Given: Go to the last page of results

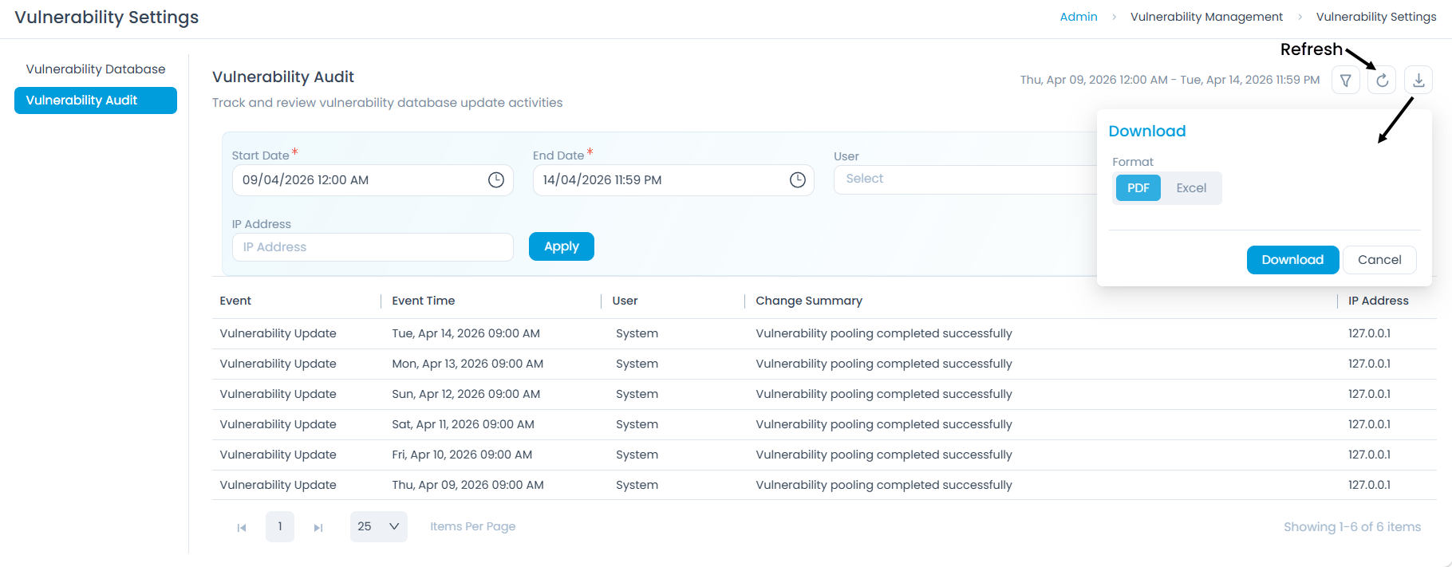Looking at the screenshot, I should (318, 527).
